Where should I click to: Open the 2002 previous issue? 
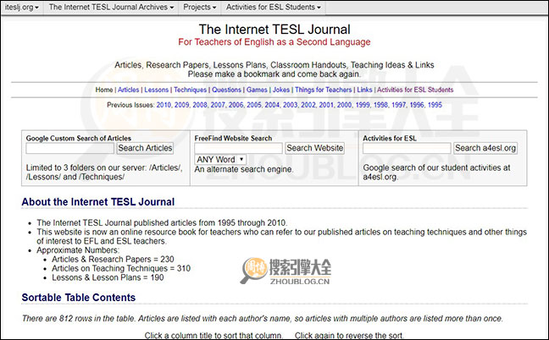click(x=308, y=105)
